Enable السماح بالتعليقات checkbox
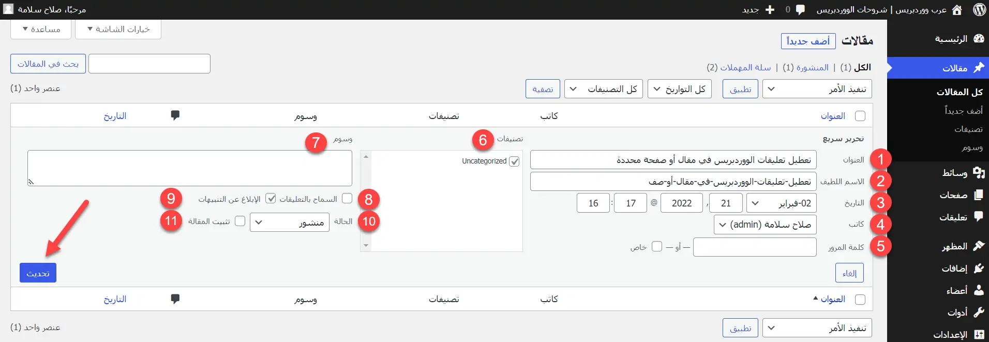The image size is (989, 342). (x=347, y=199)
